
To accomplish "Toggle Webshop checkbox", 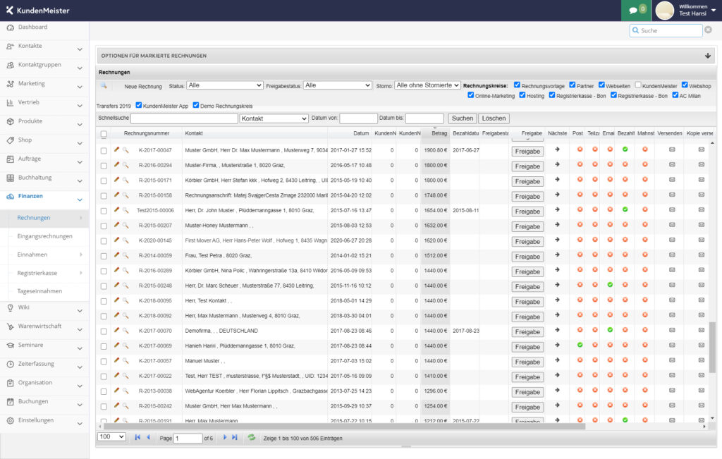I will (x=685, y=85).
